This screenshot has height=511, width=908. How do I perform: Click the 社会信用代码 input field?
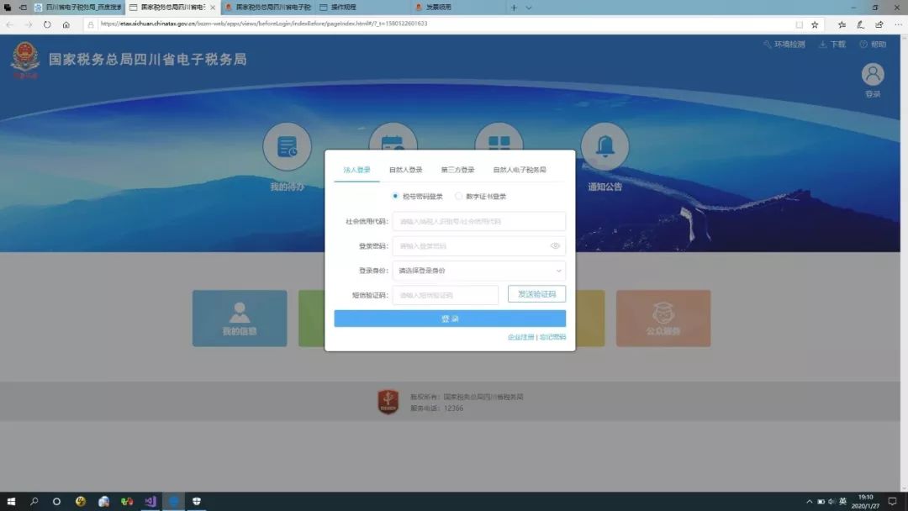[478, 221]
